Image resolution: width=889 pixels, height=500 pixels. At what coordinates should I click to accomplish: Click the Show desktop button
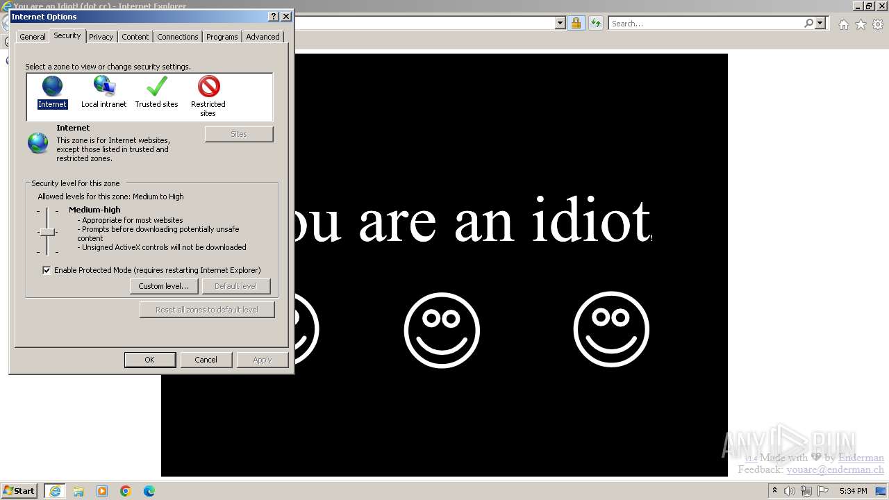coord(880,491)
